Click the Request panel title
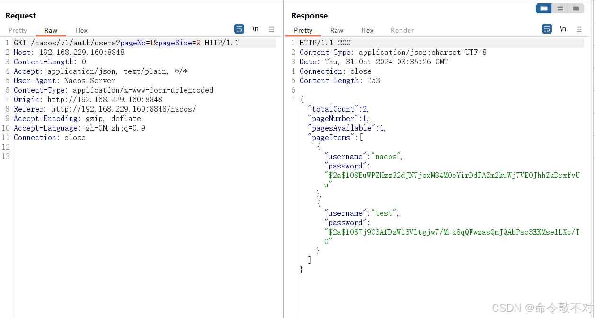This screenshot has width=595, height=318. point(21,16)
